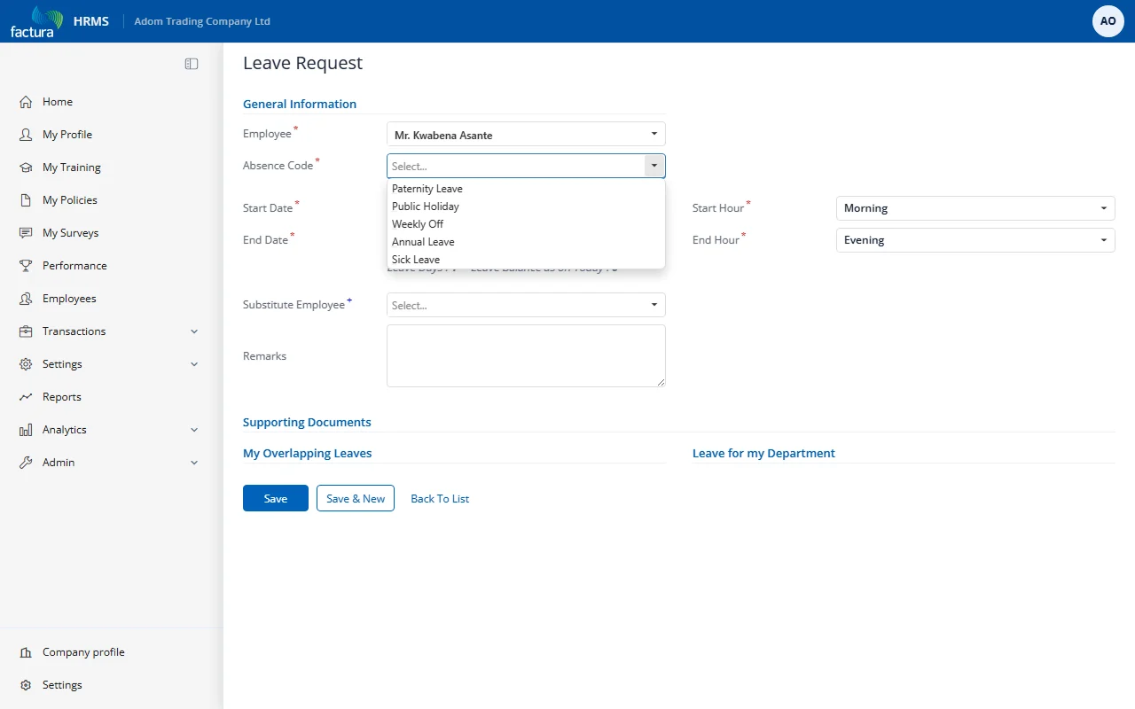The image size is (1135, 709).
Task: Click the My Profile person icon
Action: [26, 135]
